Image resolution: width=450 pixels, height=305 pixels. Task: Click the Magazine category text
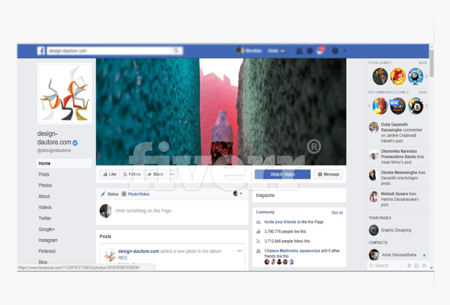(265, 195)
